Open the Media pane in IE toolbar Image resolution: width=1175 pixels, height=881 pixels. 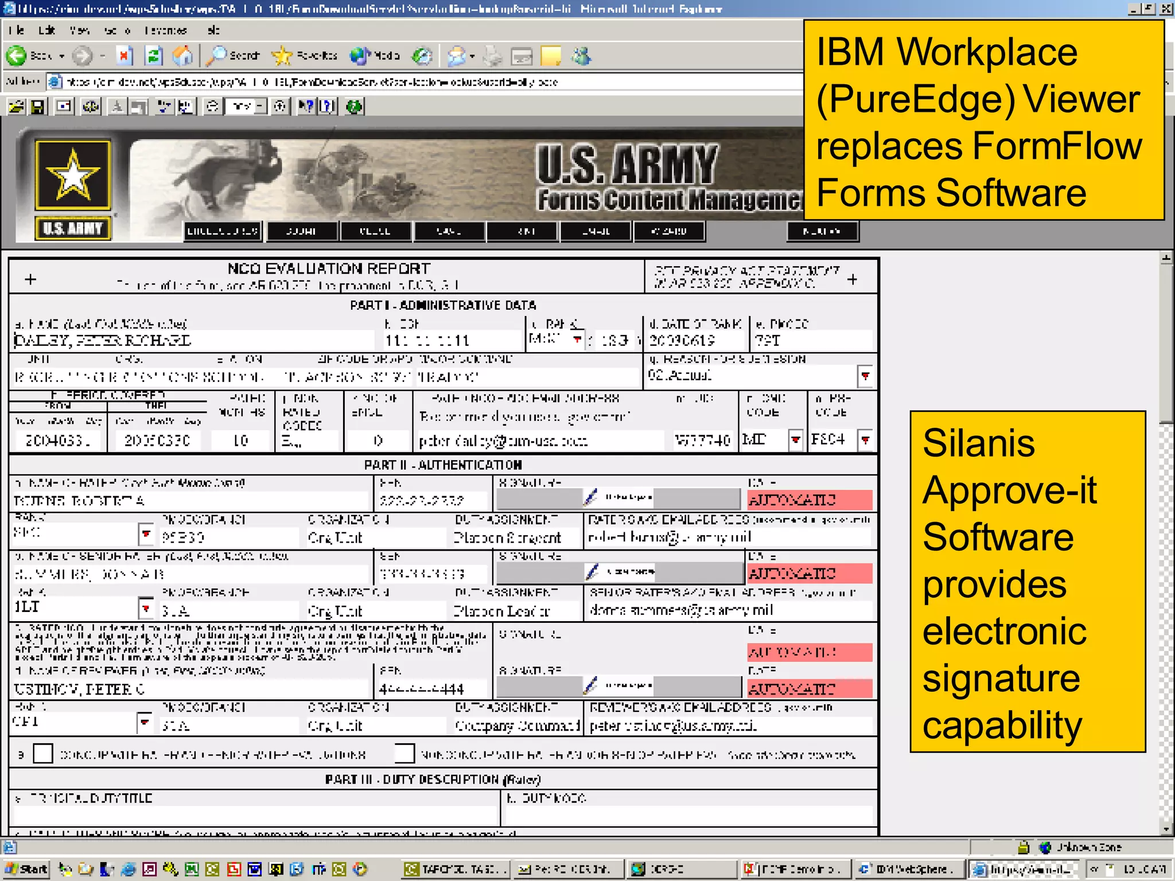click(374, 56)
